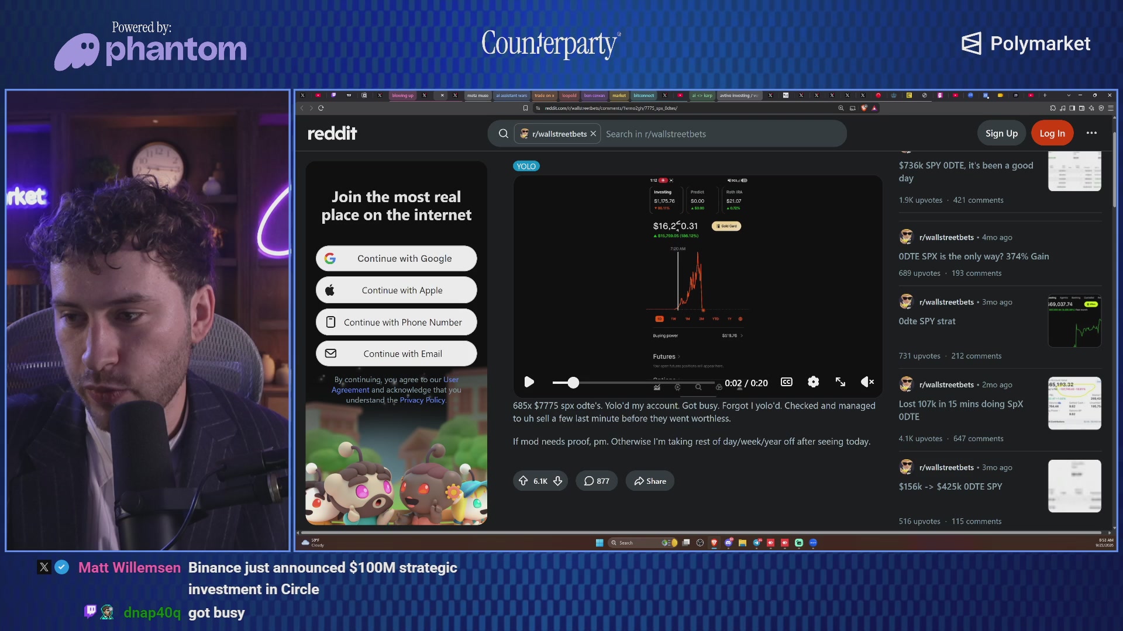Open the browser hamburger menu
The width and height of the screenshot is (1123, 631).
click(x=1111, y=108)
